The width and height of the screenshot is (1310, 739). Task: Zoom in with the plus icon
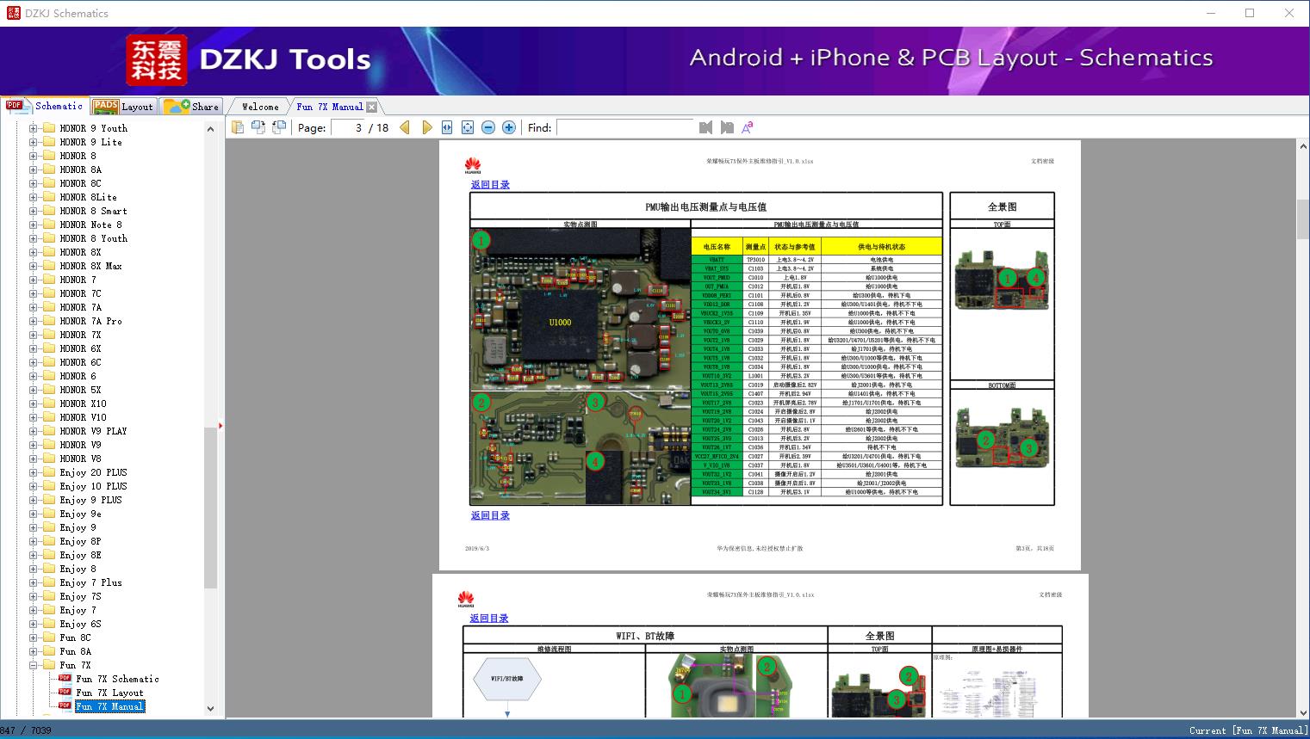[x=509, y=127]
